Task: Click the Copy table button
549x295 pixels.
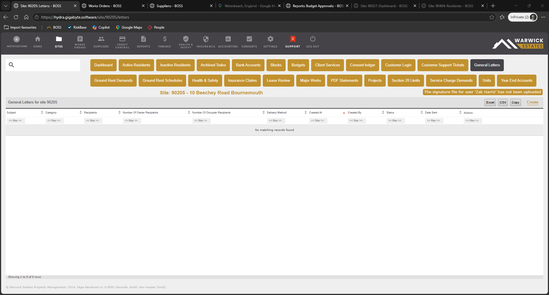Action: tap(516, 102)
